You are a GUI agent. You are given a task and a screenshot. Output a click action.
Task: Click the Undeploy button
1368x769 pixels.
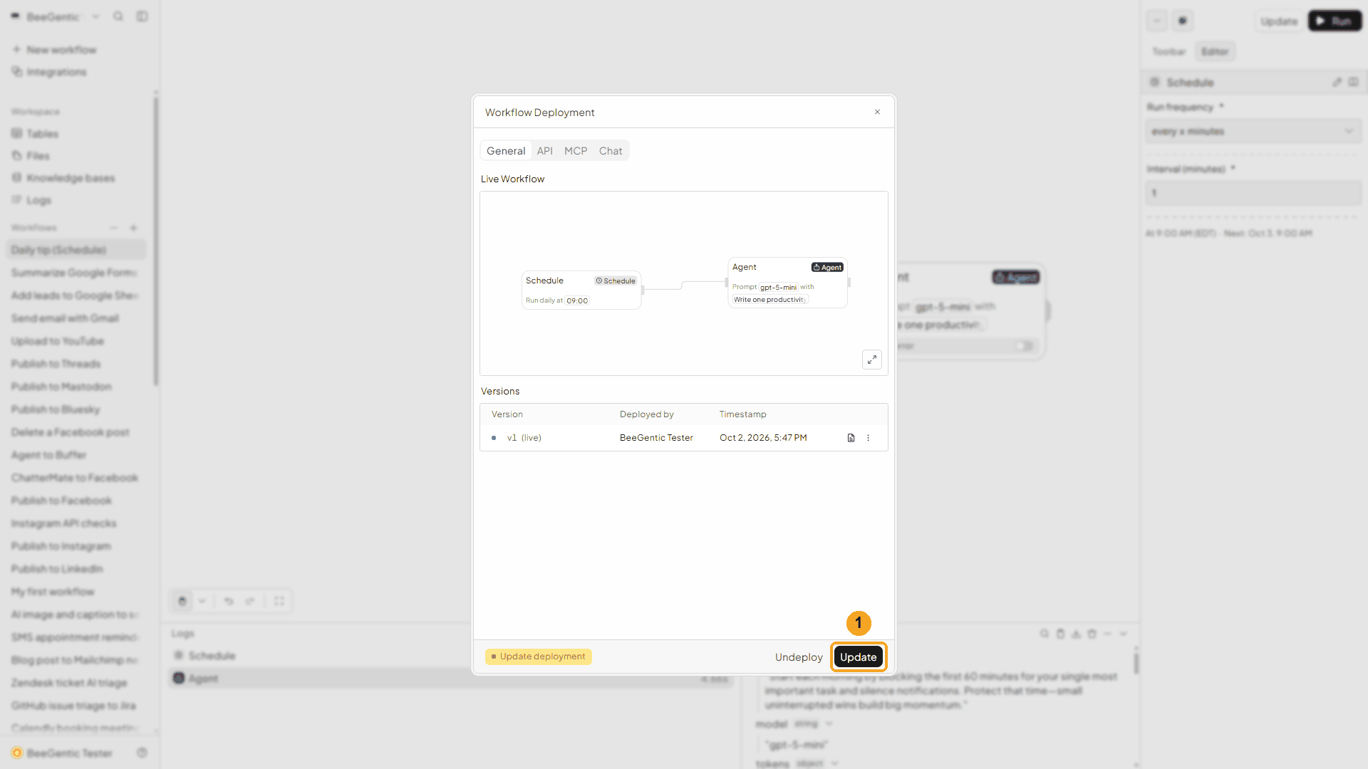pos(799,657)
